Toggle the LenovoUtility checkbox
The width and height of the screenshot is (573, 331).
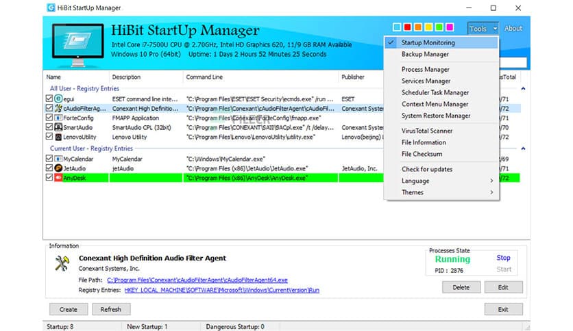pyautogui.click(x=49, y=136)
